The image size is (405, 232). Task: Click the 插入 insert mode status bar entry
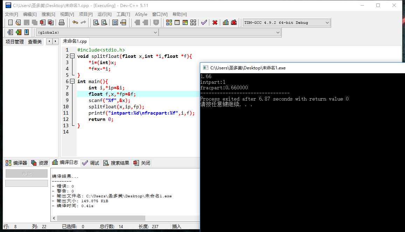tap(177, 227)
